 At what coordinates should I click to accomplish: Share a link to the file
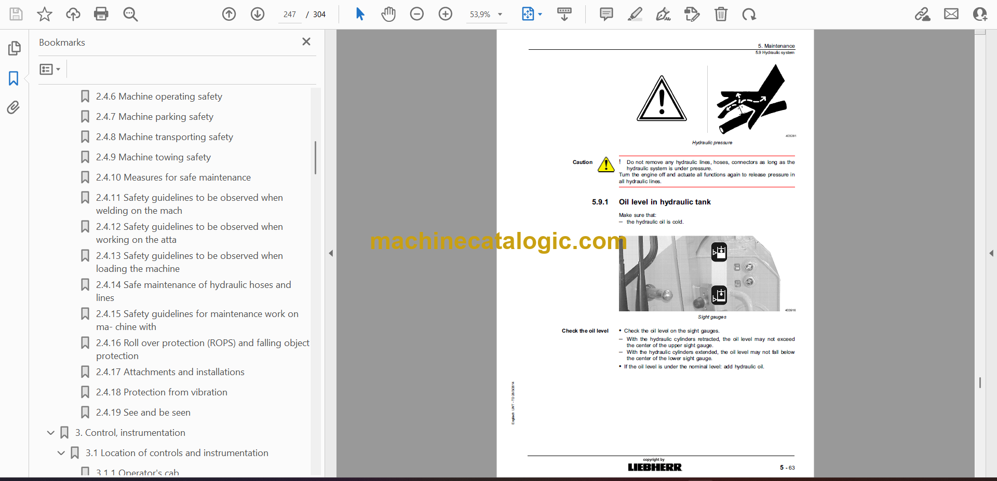[923, 14]
